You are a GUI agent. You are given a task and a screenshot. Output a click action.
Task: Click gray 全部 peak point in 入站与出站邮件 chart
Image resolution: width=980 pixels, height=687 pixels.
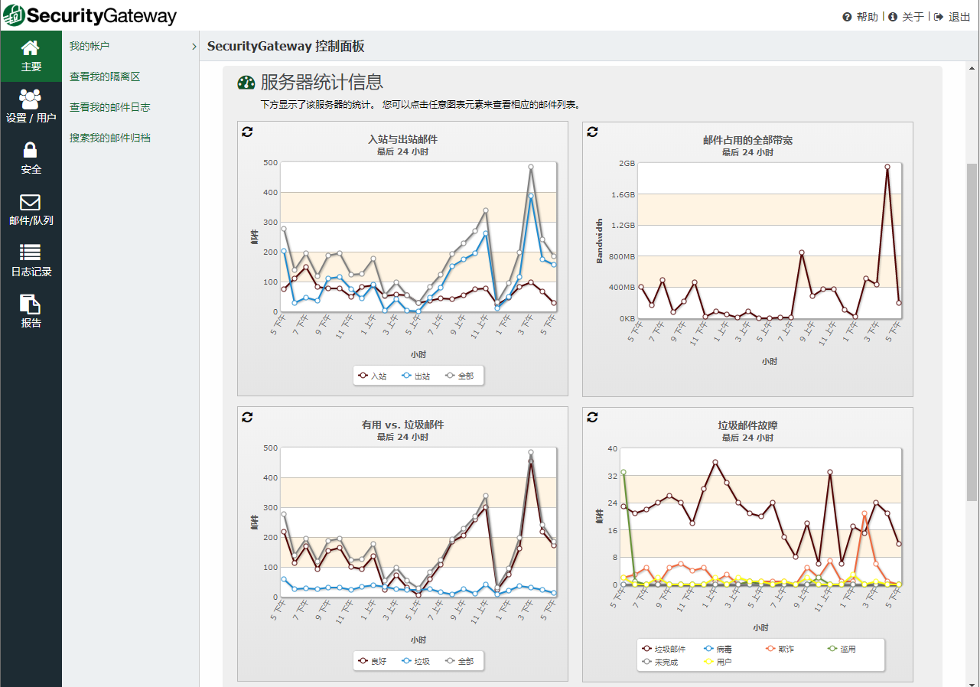[530, 167]
